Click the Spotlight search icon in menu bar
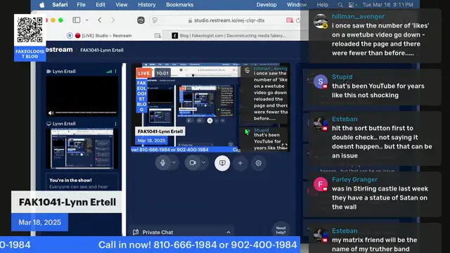450x253 pixels. tap(340, 5)
